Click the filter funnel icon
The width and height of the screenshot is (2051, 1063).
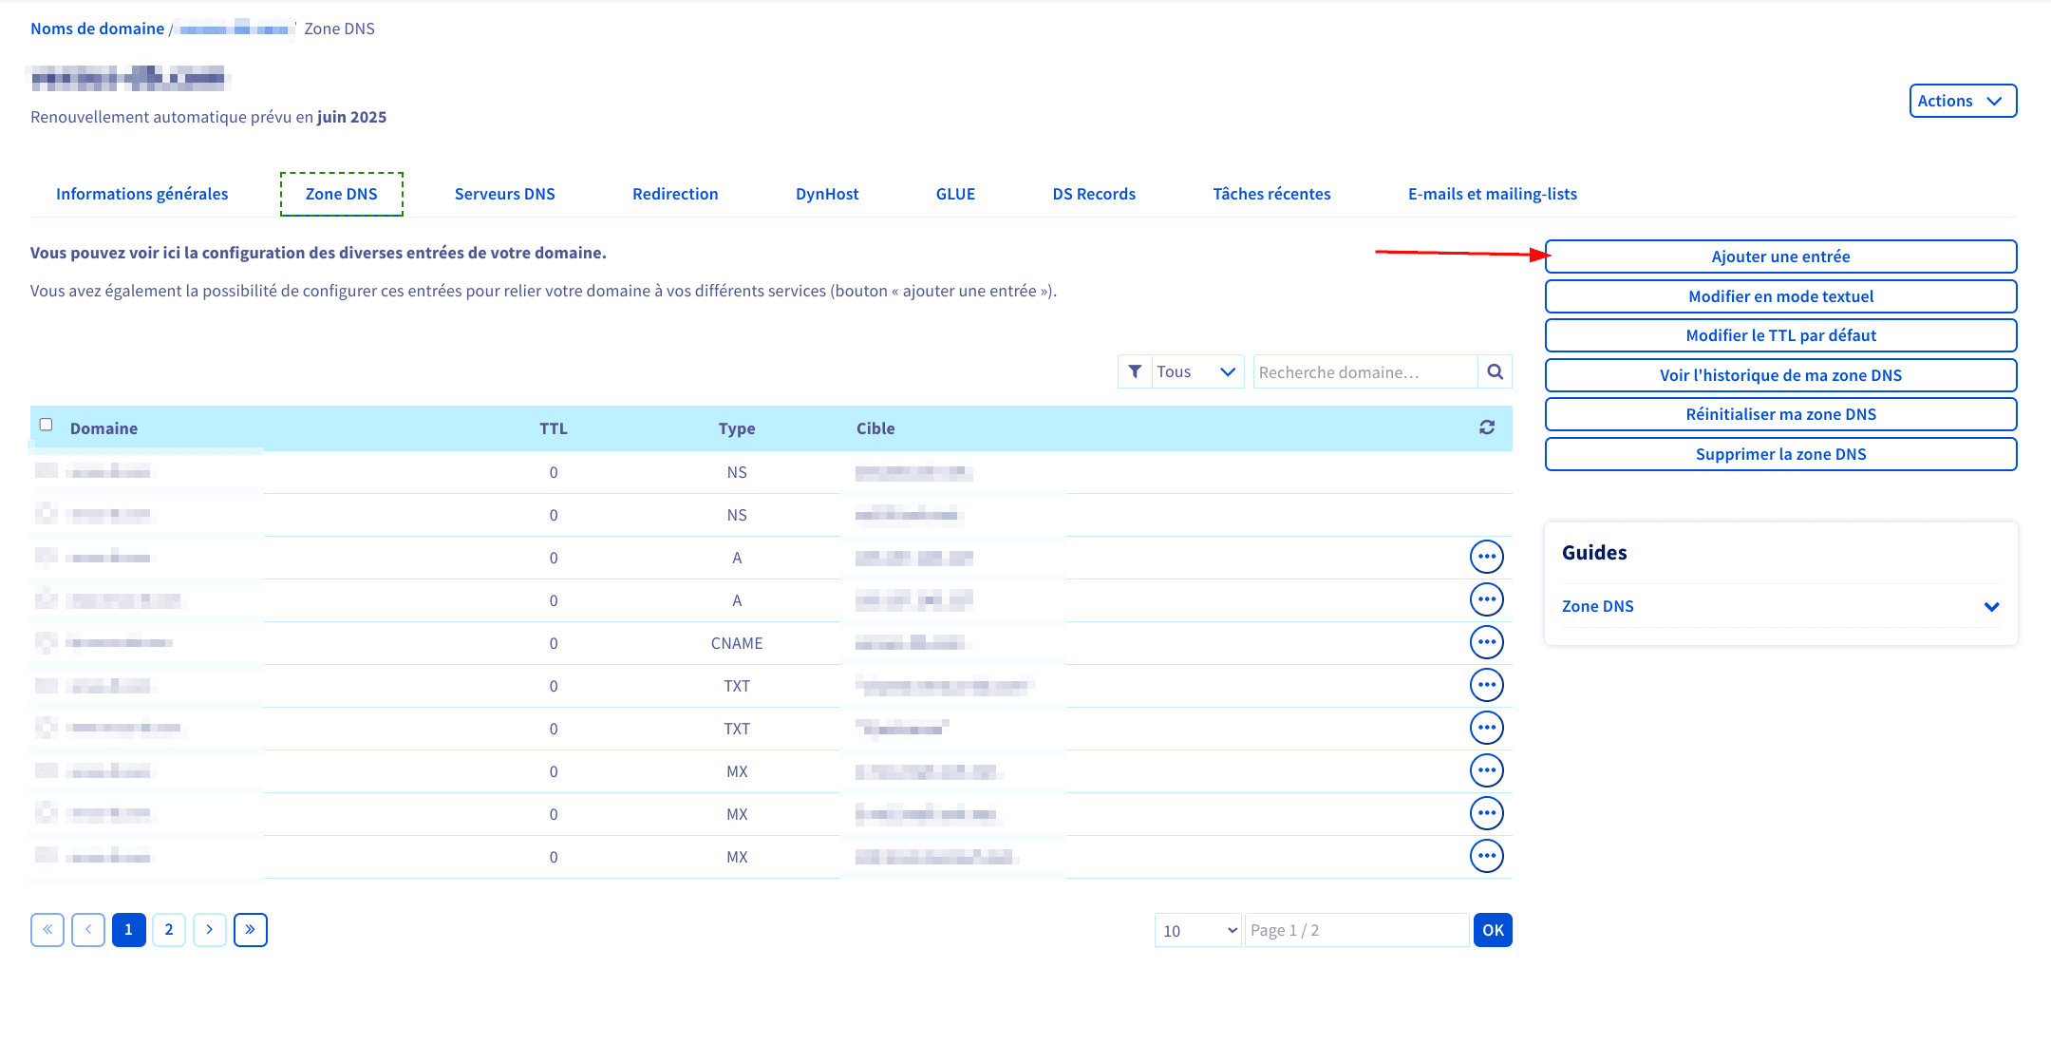tap(1135, 371)
